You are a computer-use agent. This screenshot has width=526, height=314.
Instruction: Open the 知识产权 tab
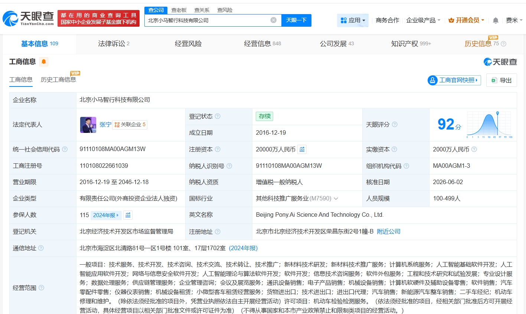(x=411, y=44)
